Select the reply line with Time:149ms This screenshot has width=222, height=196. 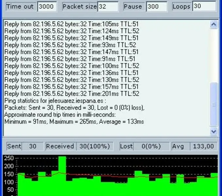[x=72, y=38]
